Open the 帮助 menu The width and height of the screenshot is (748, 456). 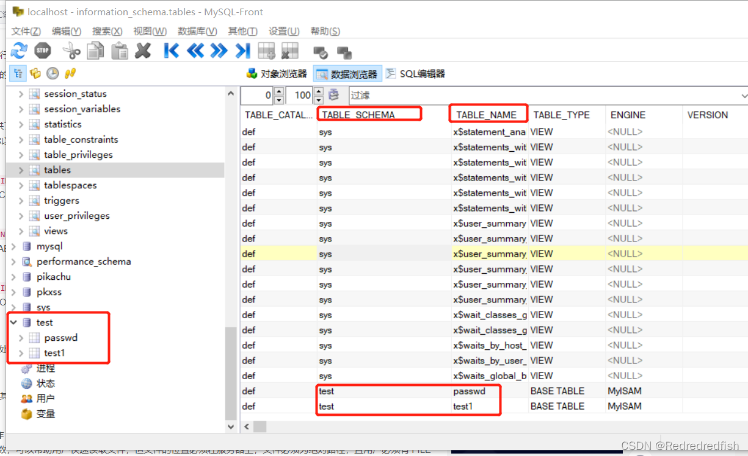pyautogui.click(x=325, y=31)
